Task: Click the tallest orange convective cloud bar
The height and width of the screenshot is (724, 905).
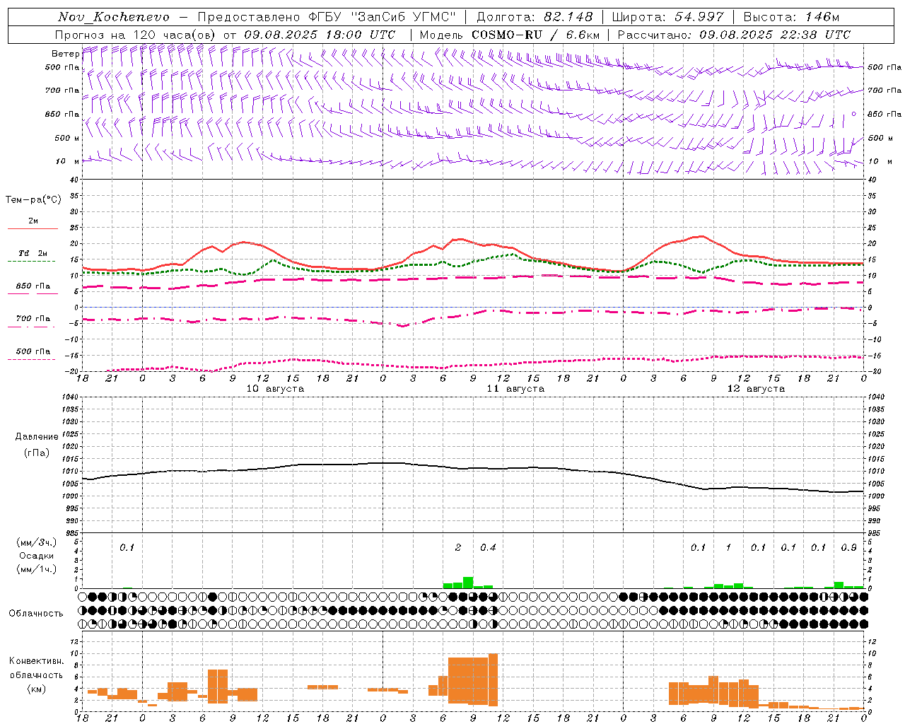Action: 493,679
